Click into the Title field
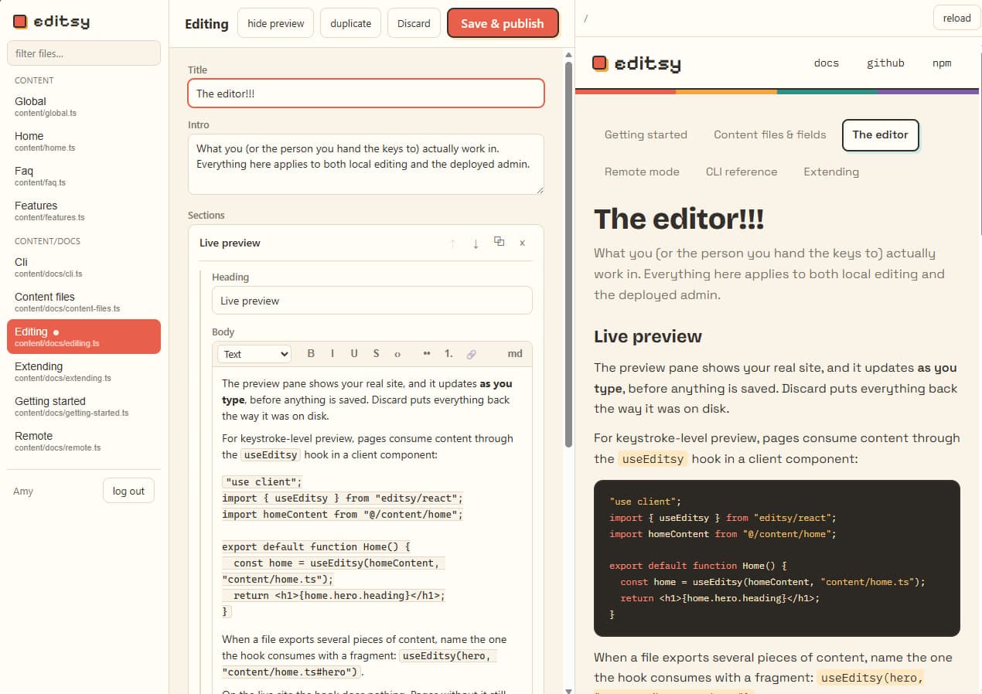This screenshot has height=694, width=982. [x=366, y=94]
